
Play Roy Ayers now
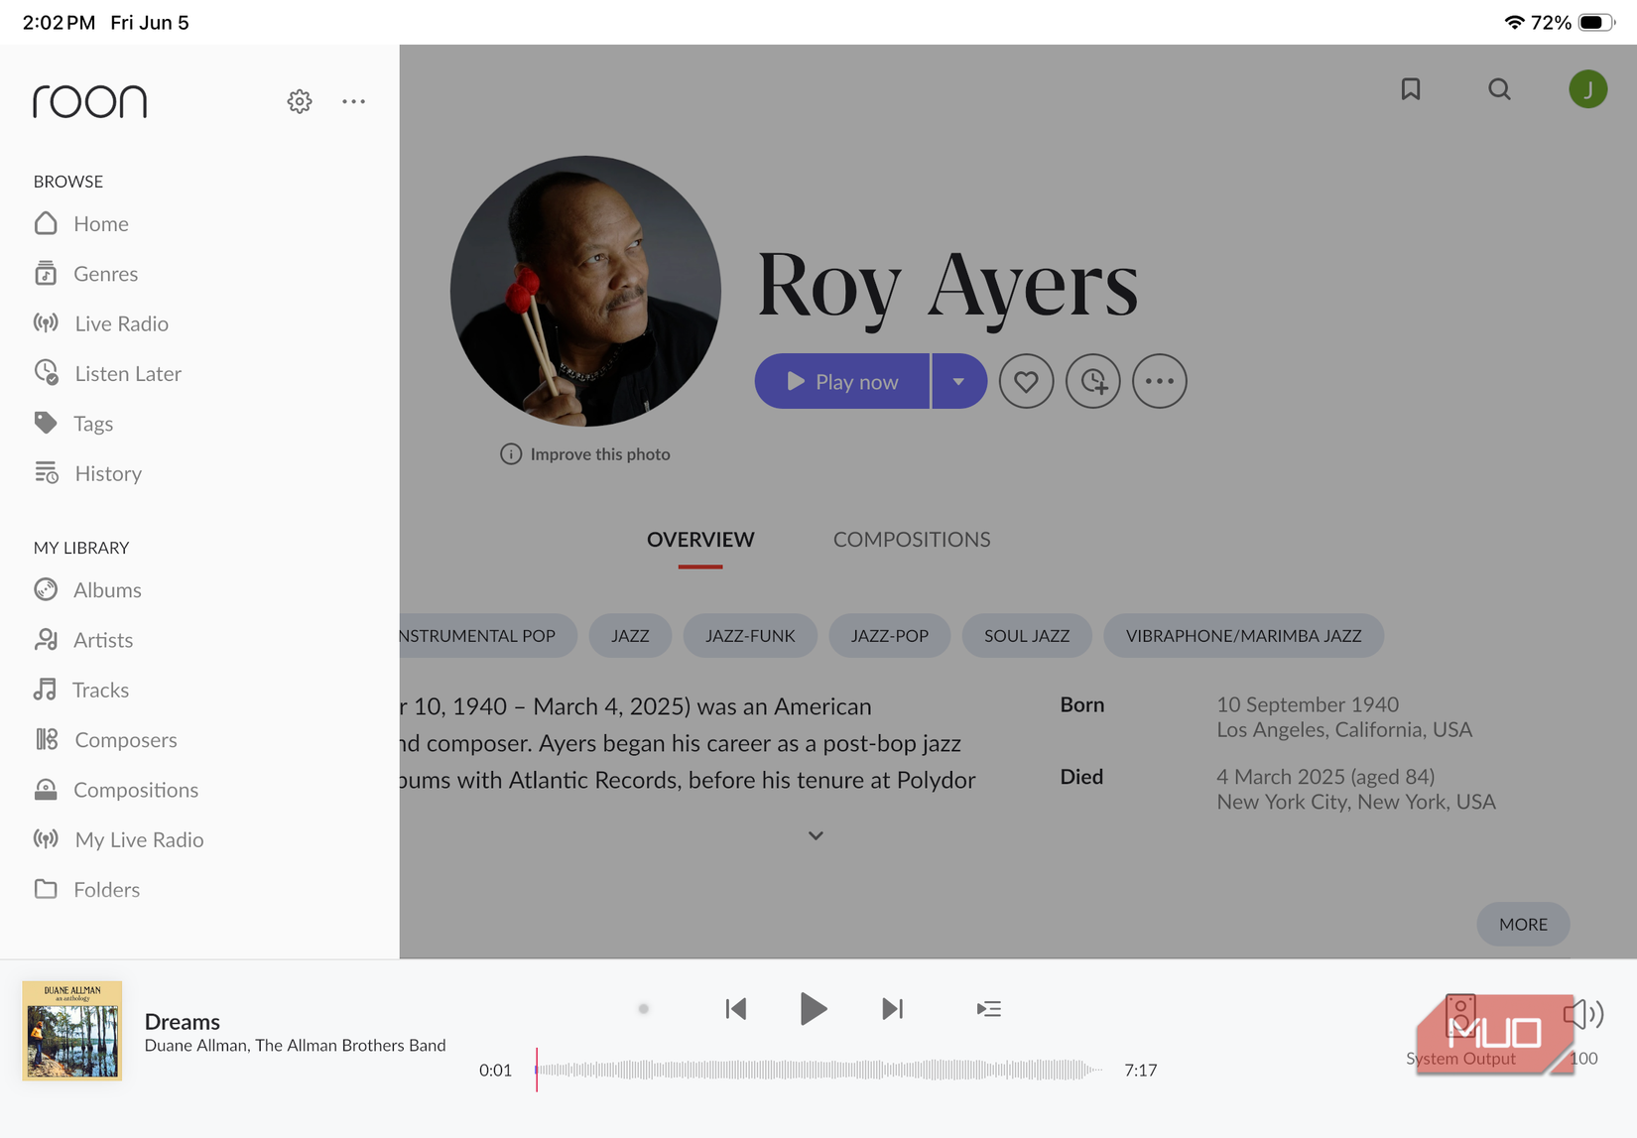[x=842, y=381]
